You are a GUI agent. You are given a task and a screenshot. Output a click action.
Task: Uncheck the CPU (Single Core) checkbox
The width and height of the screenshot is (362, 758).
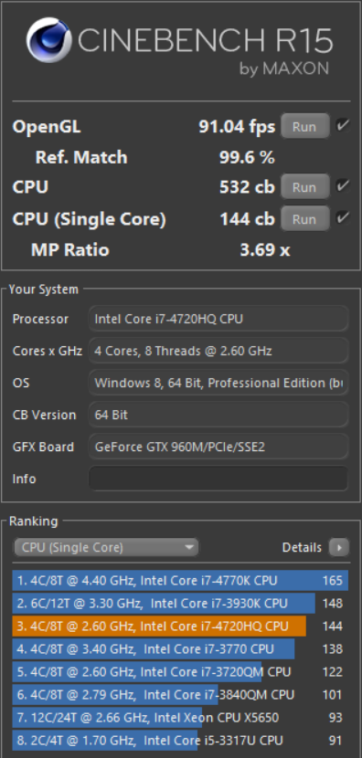[343, 218]
